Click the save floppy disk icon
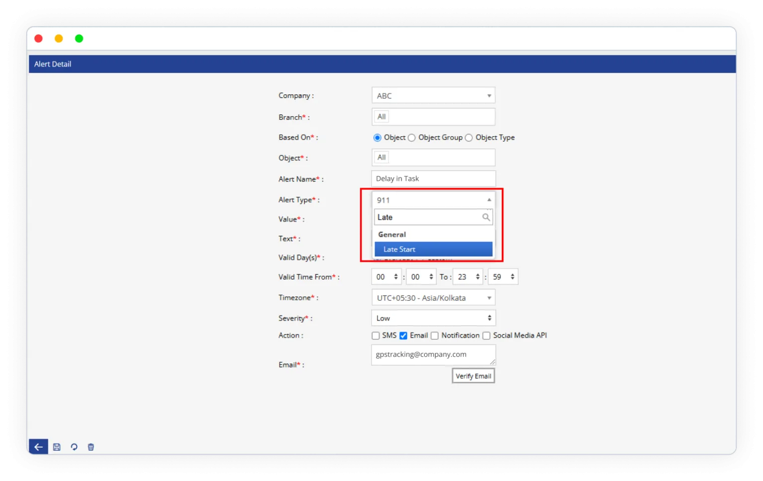Image resolution: width=763 pixels, height=481 pixels. point(57,447)
